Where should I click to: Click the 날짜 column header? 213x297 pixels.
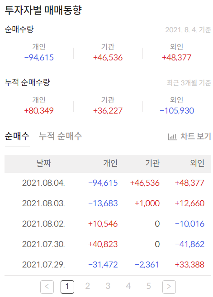(x=43, y=163)
